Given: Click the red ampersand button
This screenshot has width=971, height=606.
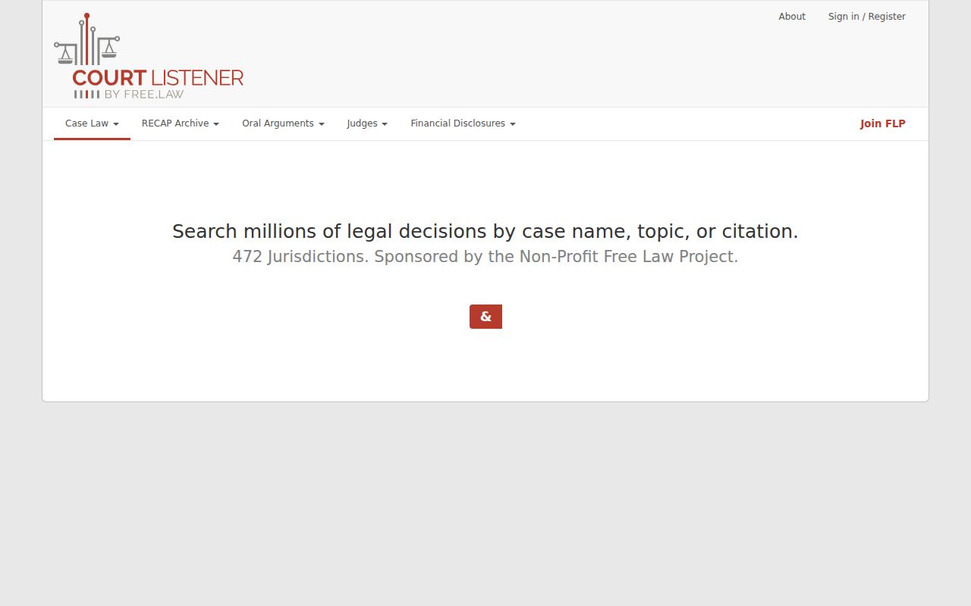Looking at the screenshot, I should pos(485,317).
